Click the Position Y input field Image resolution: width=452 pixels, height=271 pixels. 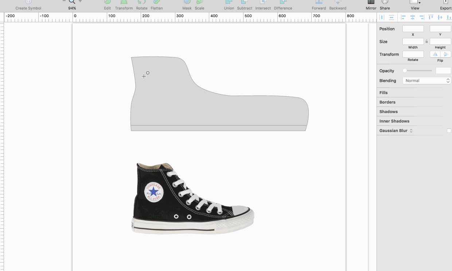[440, 28]
